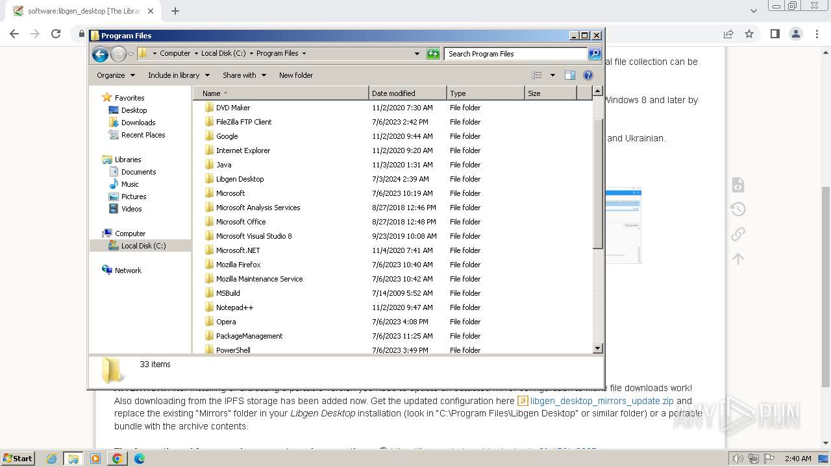831x467 pixels.
Task: Select Local Disk (C:) in navigation pane
Action: (141, 246)
